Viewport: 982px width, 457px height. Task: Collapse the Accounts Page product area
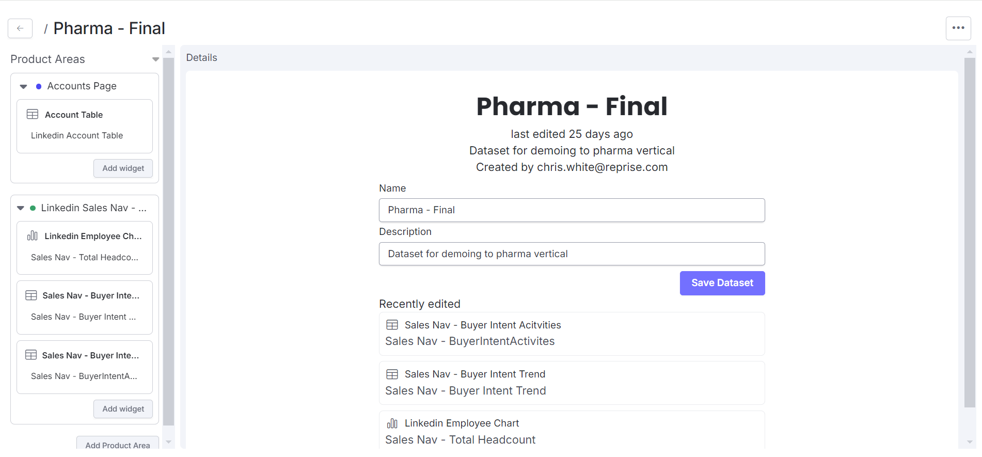[23, 86]
